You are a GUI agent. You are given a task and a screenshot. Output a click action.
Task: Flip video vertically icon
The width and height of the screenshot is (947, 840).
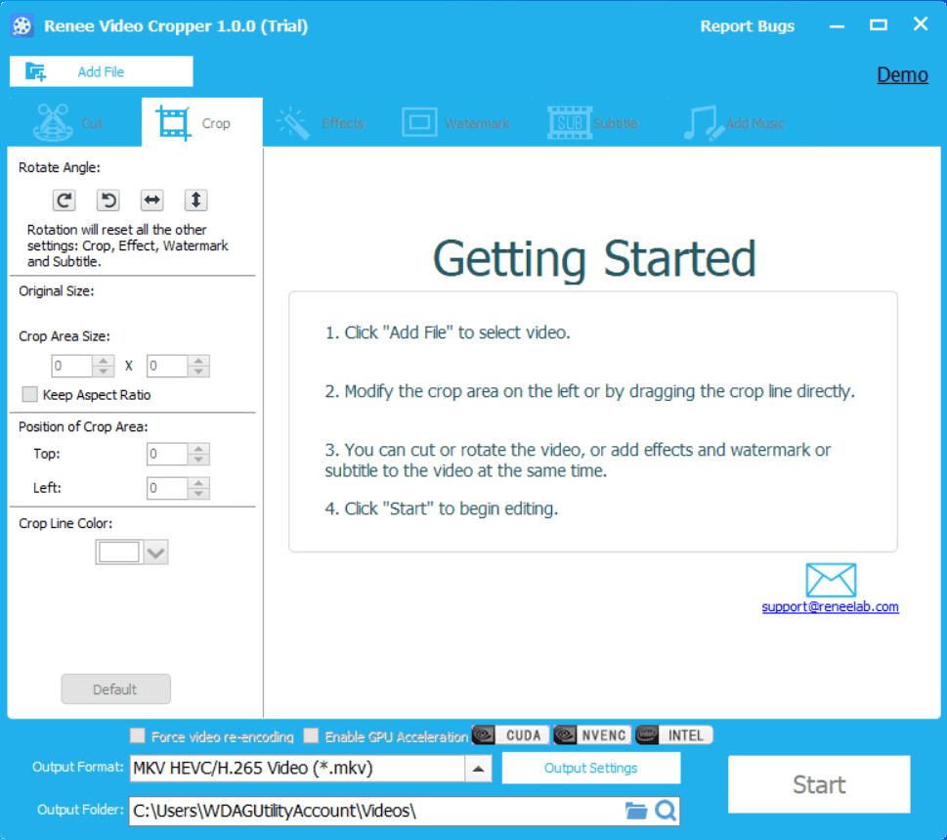pyautogui.click(x=195, y=200)
